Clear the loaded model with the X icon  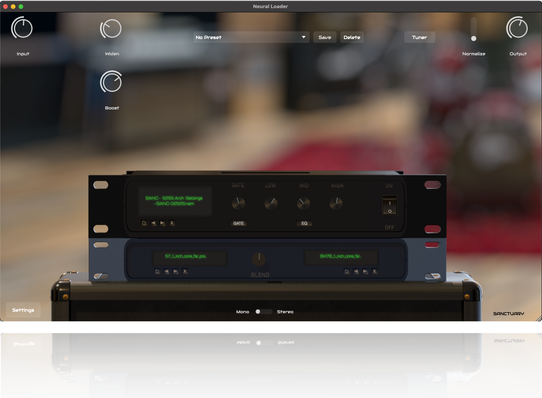click(x=172, y=223)
